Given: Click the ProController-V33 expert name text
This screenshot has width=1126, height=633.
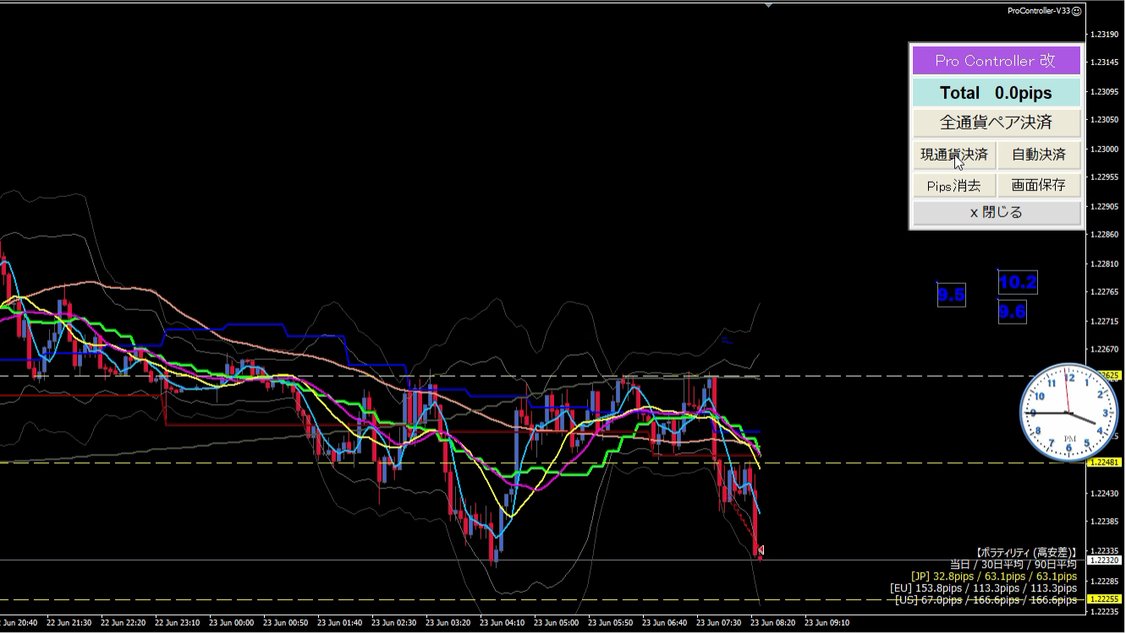Looking at the screenshot, I should (1039, 11).
